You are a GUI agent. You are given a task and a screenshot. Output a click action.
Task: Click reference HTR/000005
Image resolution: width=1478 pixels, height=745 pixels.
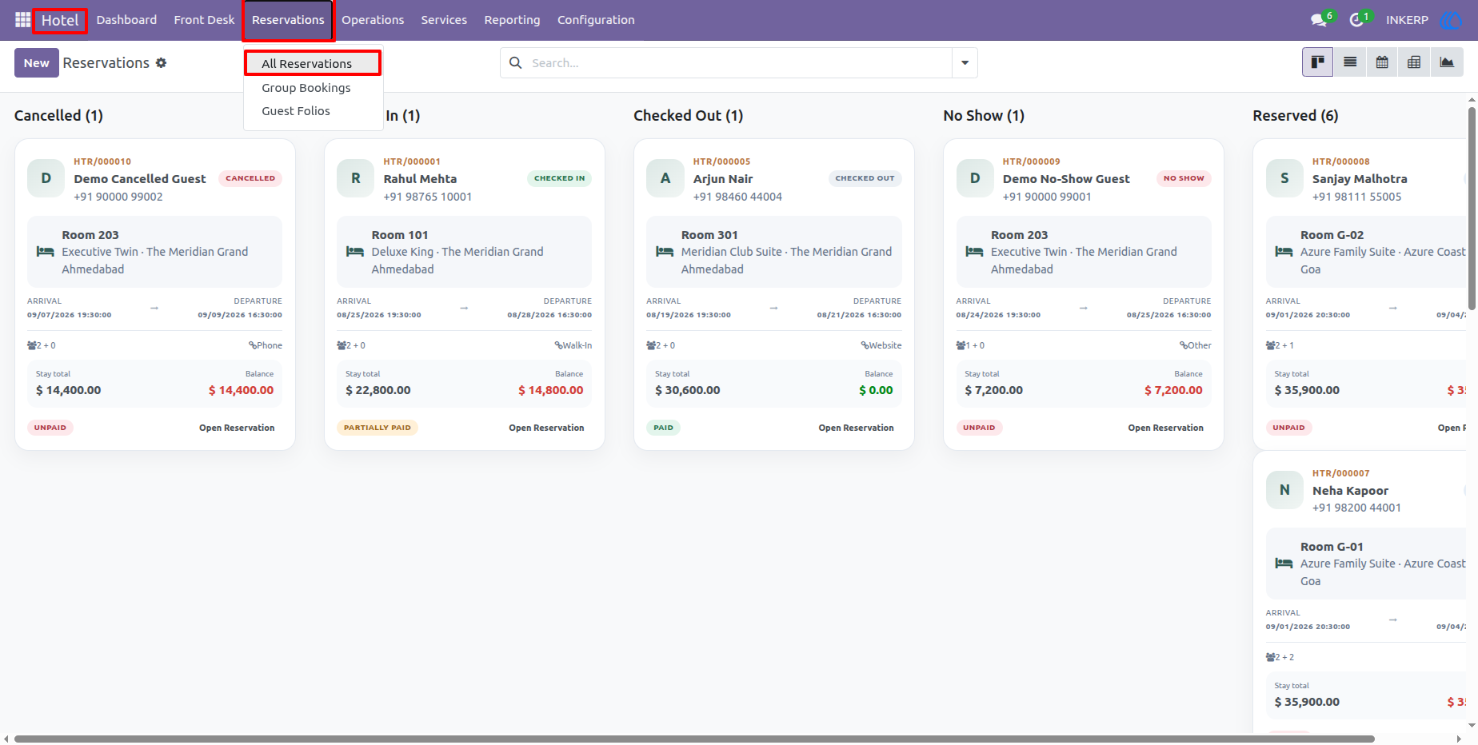pyautogui.click(x=721, y=161)
